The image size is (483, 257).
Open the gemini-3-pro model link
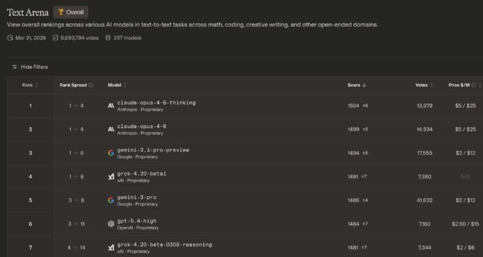[137, 198]
